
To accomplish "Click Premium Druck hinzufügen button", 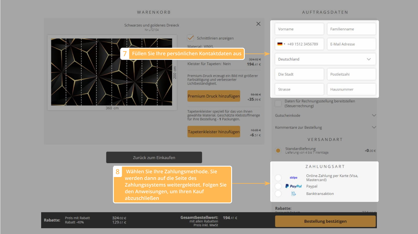I will [x=213, y=96].
